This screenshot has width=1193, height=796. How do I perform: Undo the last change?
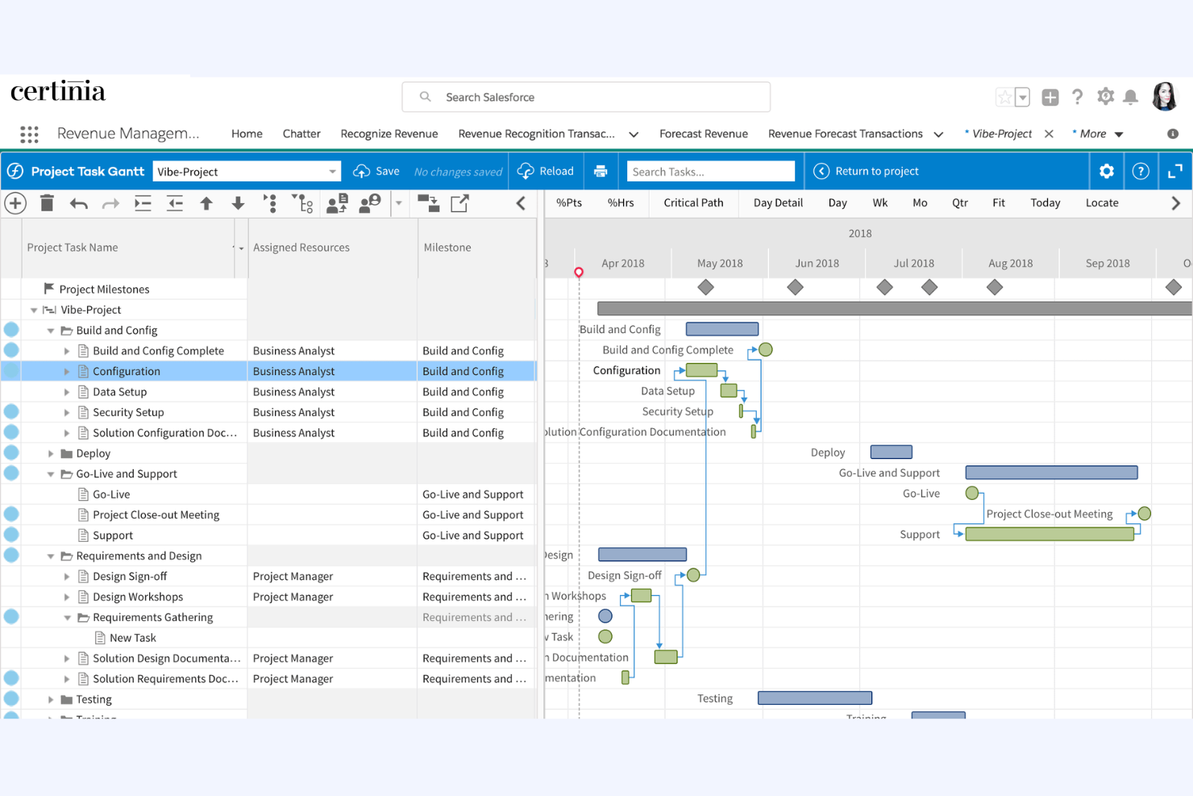pyautogui.click(x=78, y=203)
